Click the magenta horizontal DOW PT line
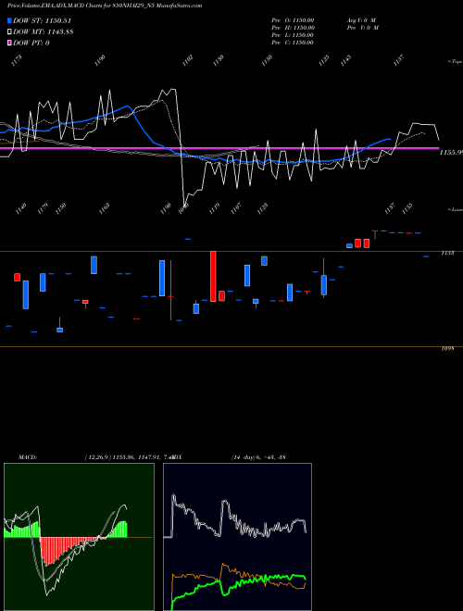Screen dimensions: 463x611 pyautogui.click(x=219, y=148)
